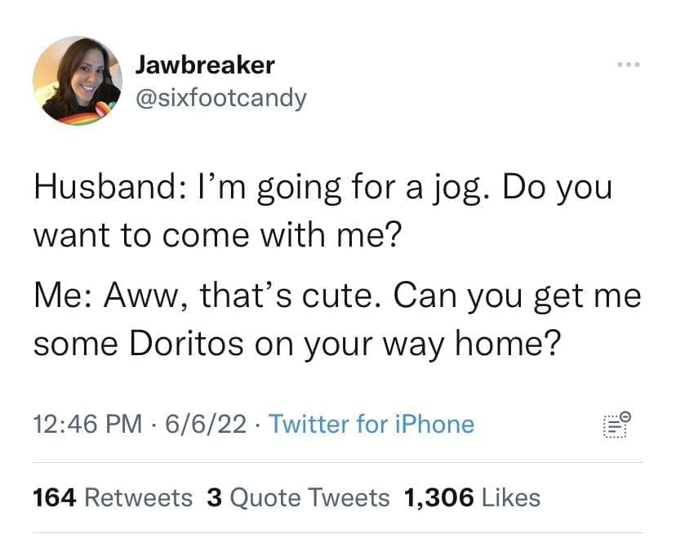Image resolution: width=676 pixels, height=552 pixels.
Task: Open the @sixfootcandy handle link
Action: pos(220,99)
